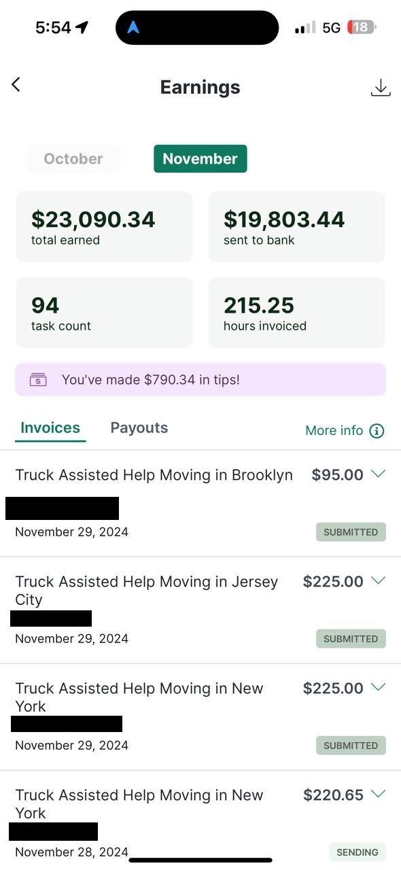The height and width of the screenshot is (870, 401).
Task: Download earnings report via download icon
Action: point(381,88)
